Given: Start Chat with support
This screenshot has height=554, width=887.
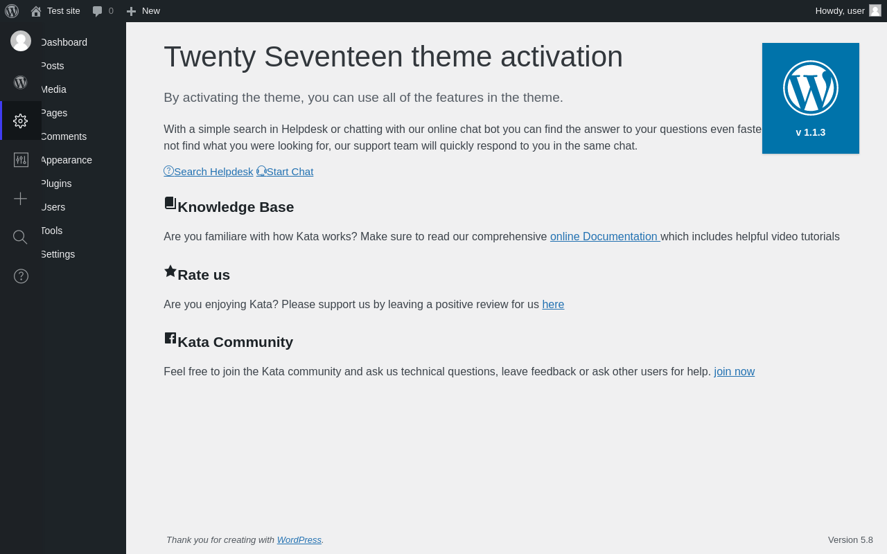Looking at the screenshot, I should 285,171.
